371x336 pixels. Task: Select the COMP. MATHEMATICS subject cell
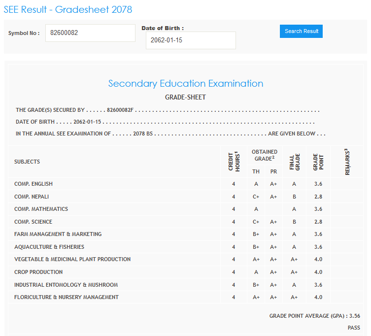[x=41, y=209]
